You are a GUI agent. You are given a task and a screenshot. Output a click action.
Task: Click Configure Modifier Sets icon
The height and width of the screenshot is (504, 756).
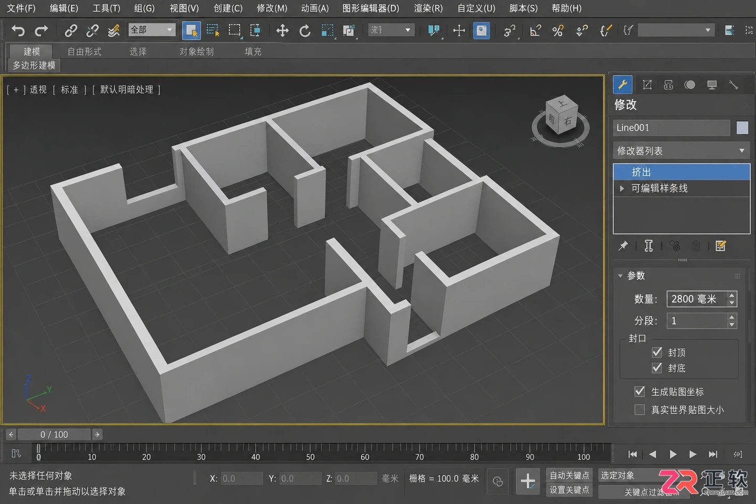click(721, 246)
